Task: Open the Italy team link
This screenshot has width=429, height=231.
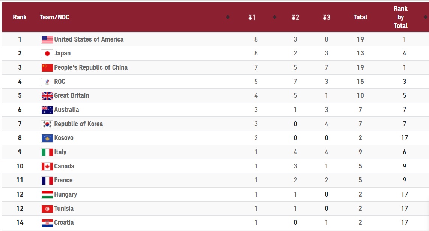Action: coord(60,152)
